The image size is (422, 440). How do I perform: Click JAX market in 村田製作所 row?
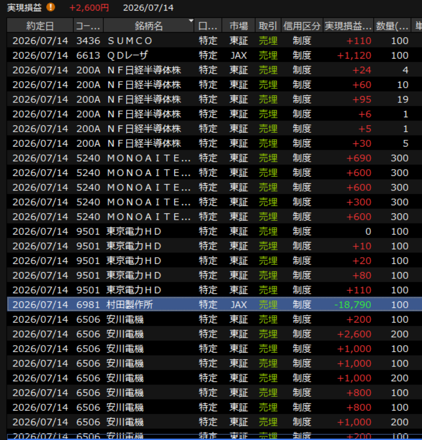239,305
